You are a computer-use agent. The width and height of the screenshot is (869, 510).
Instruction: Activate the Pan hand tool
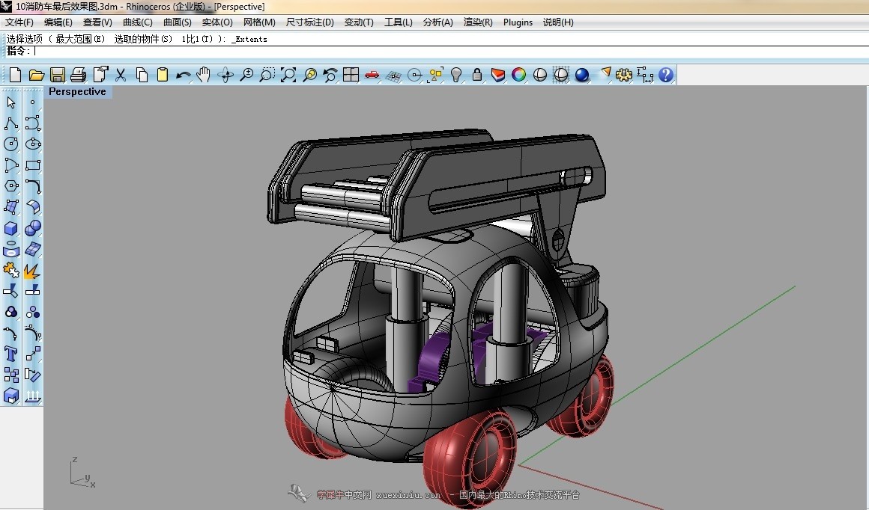point(204,75)
